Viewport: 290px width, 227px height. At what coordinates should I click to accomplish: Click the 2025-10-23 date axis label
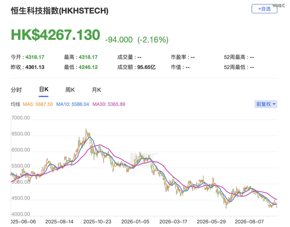(97, 222)
